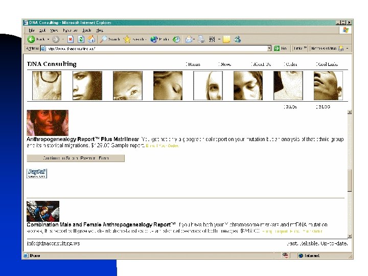368x276 pixels.
Task: Click the yellow Discuss note icon
Action: click(x=226, y=39)
